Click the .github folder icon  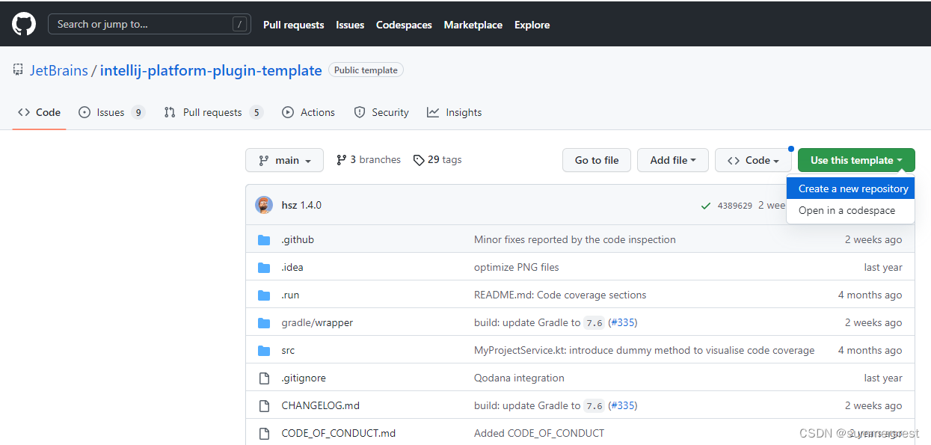click(264, 239)
